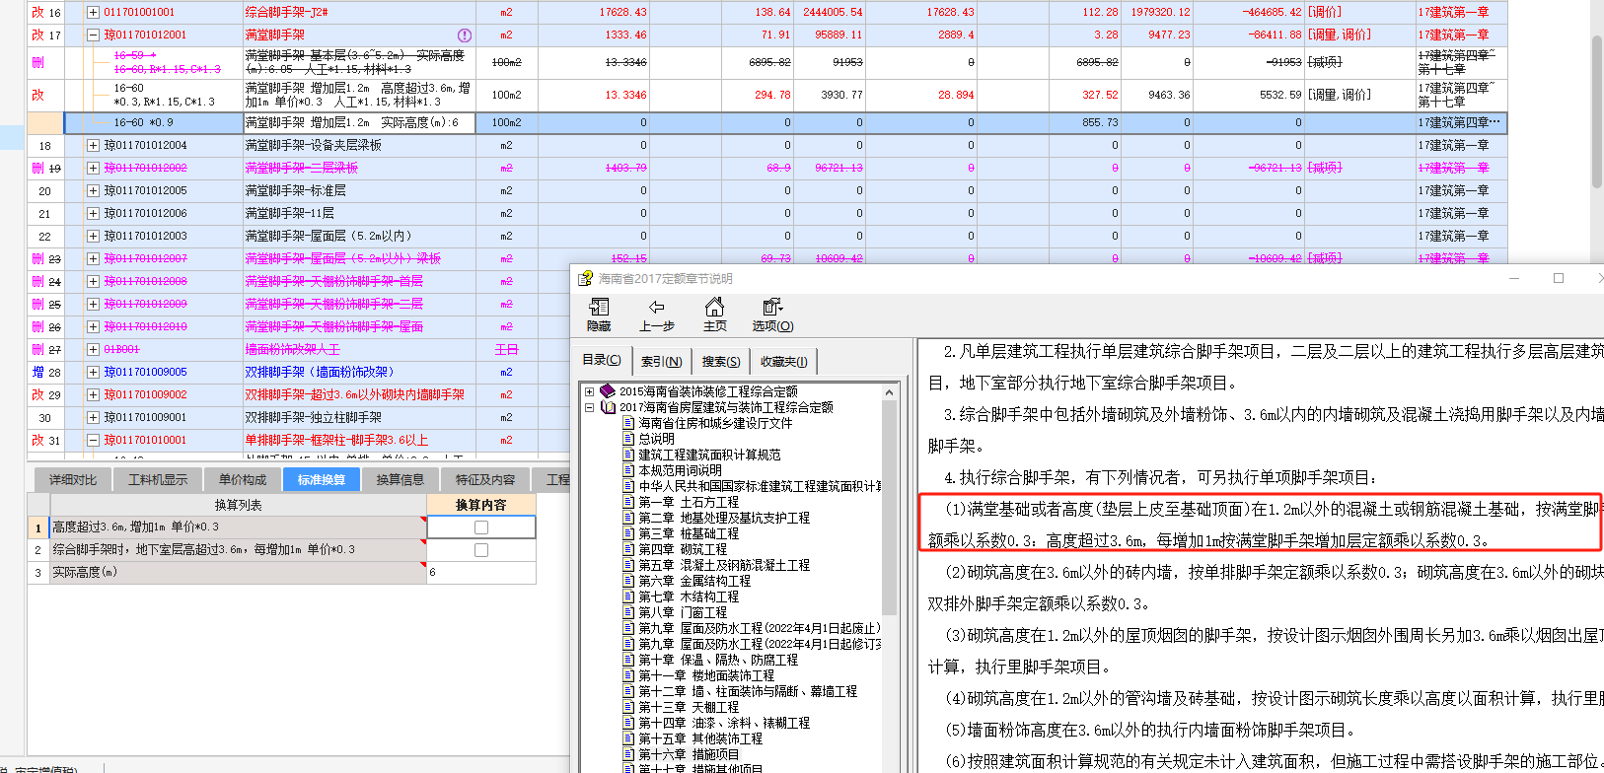Click the page icon beside 第七章 木结构工程
The width and height of the screenshot is (1604, 773).
pyautogui.click(x=628, y=597)
